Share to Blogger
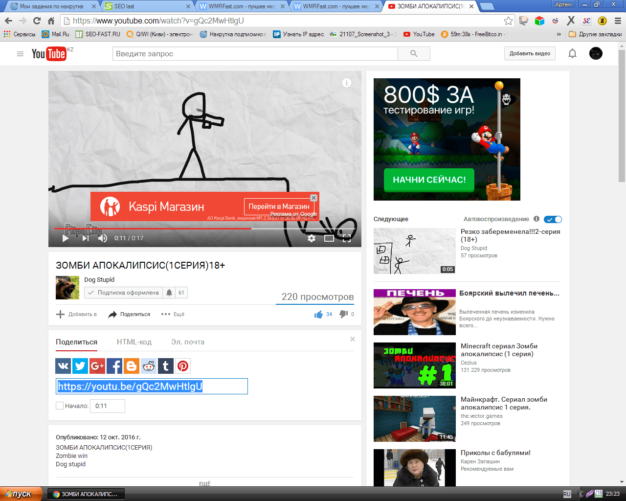The width and height of the screenshot is (626, 501). (x=132, y=366)
